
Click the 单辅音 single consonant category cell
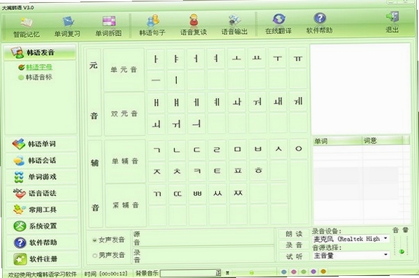click(x=125, y=161)
